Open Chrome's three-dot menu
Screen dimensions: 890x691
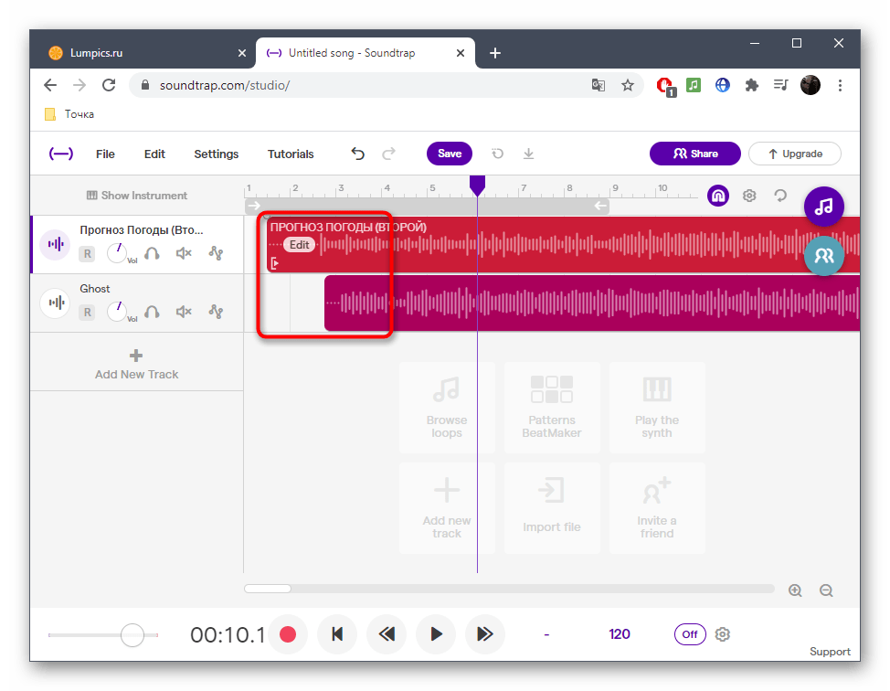click(x=840, y=85)
